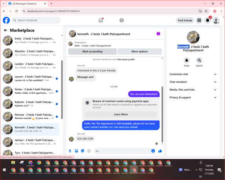Open Kabnim's conversation
Image resolution: width=225 pixels, height=180 pixels.
click(x=31, y=104)
